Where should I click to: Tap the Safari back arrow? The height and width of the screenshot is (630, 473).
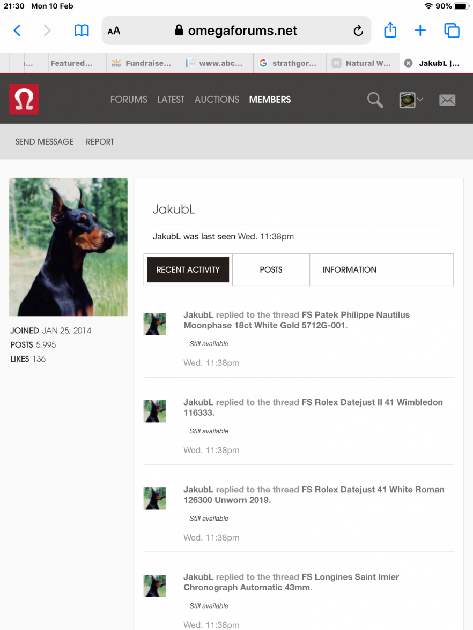tap(17, 31)
